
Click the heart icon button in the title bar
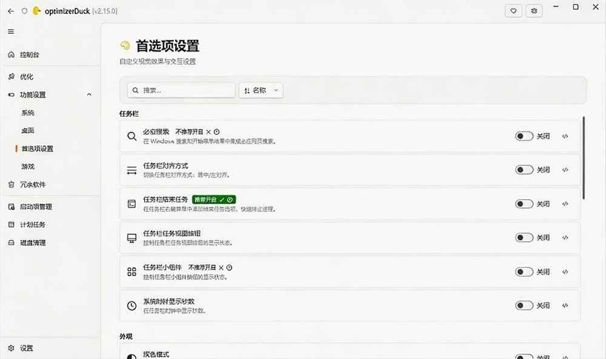[x=513, y=11]
